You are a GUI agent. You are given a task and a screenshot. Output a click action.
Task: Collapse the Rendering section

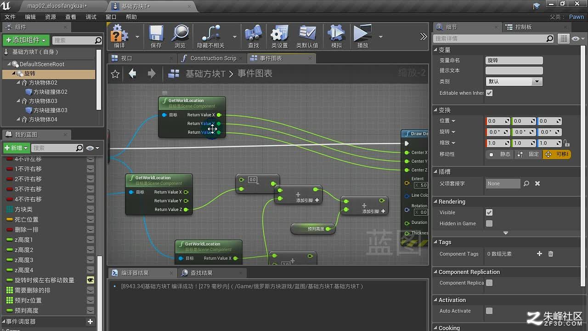click(x=435, y=202)
